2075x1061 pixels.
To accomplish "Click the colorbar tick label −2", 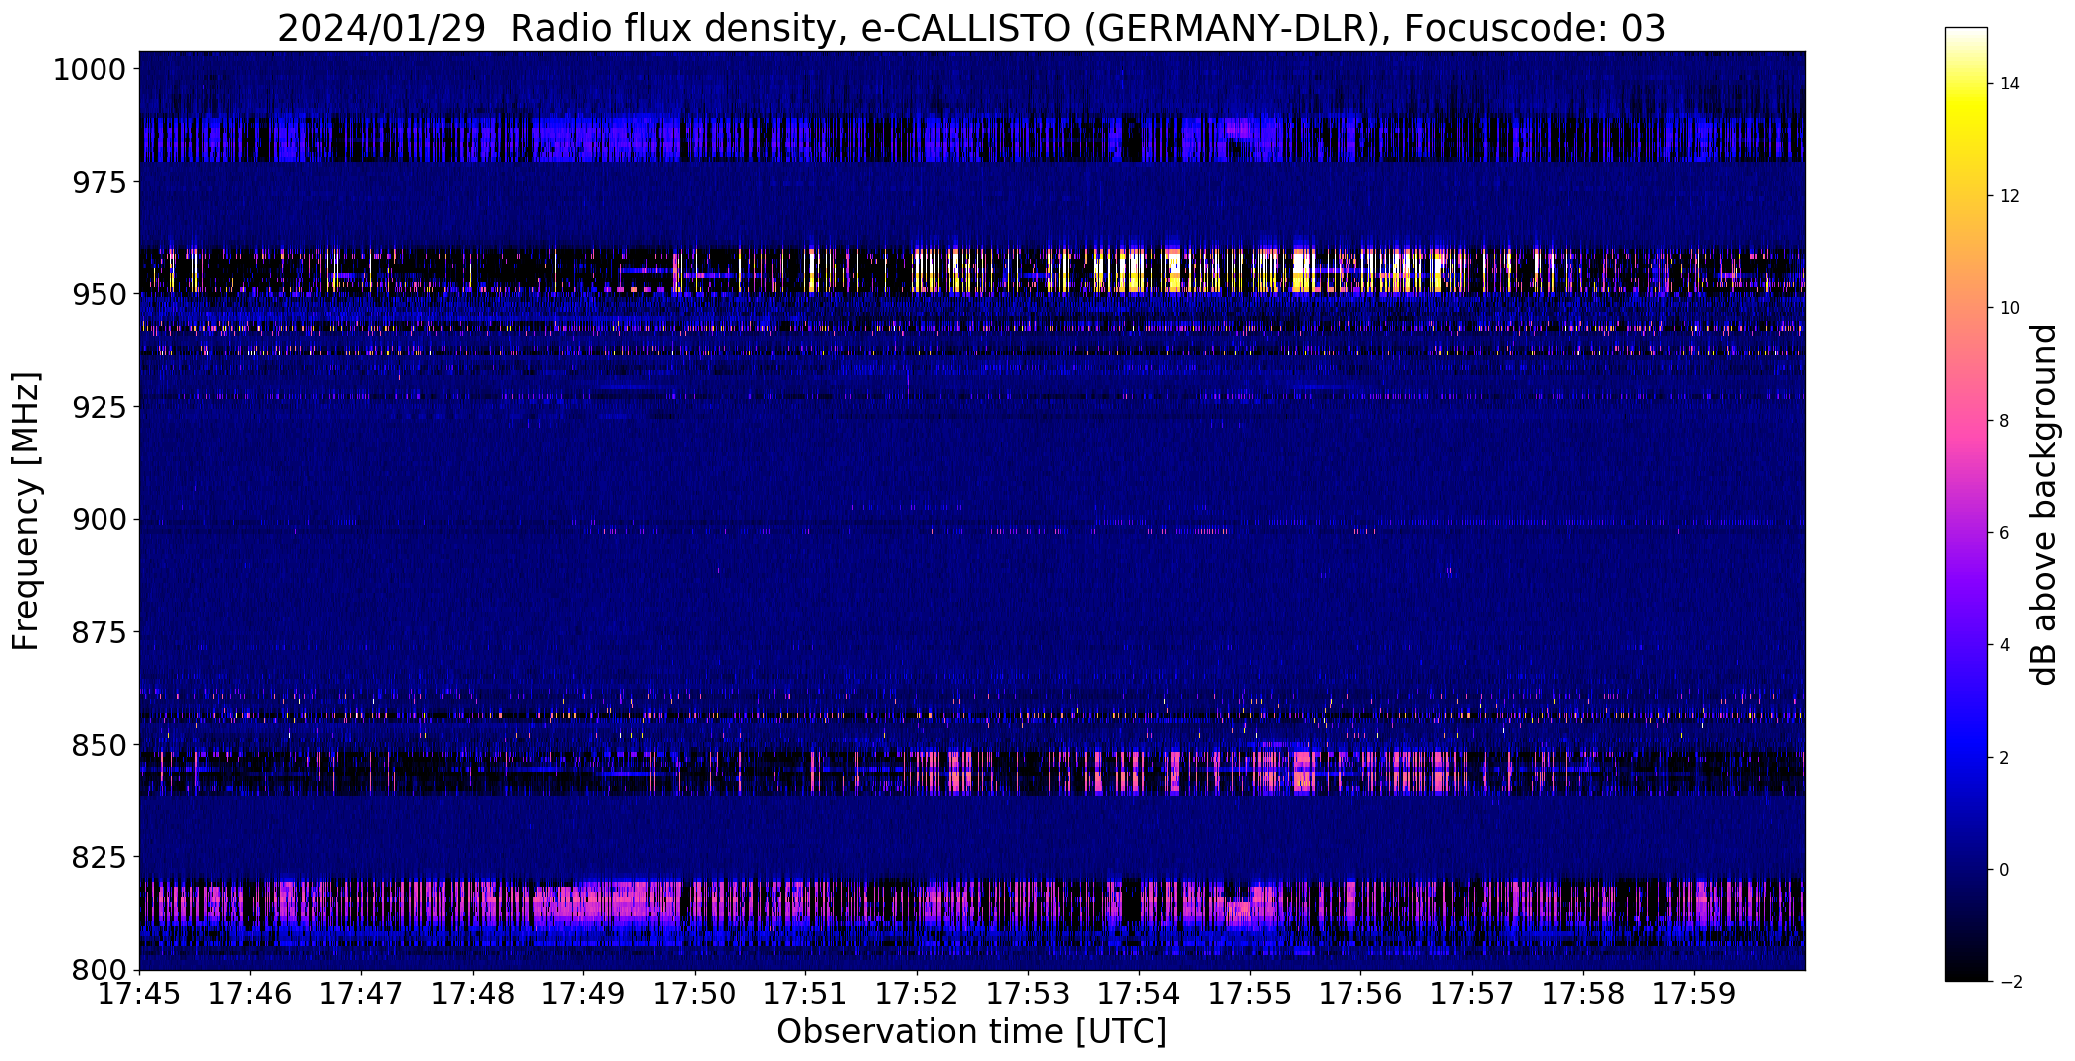I will (x=2010, y=982).
